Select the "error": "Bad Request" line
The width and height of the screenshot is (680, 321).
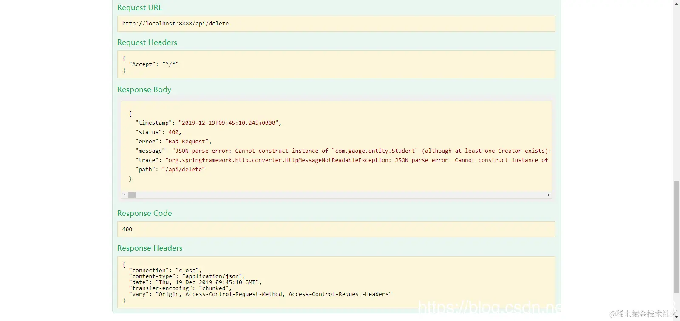173,142
